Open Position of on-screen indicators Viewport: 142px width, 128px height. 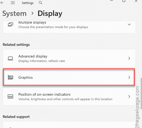click(x=69, y=96)
